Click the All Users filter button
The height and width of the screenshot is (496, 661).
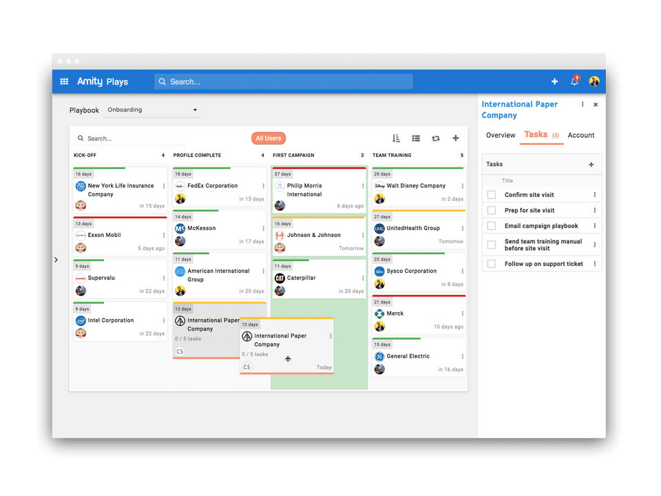tap(268, 138)
